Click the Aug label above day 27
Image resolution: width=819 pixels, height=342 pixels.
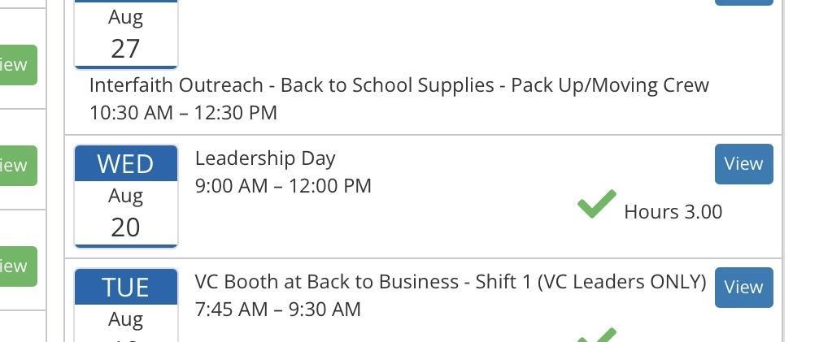(x=125, y=17)
